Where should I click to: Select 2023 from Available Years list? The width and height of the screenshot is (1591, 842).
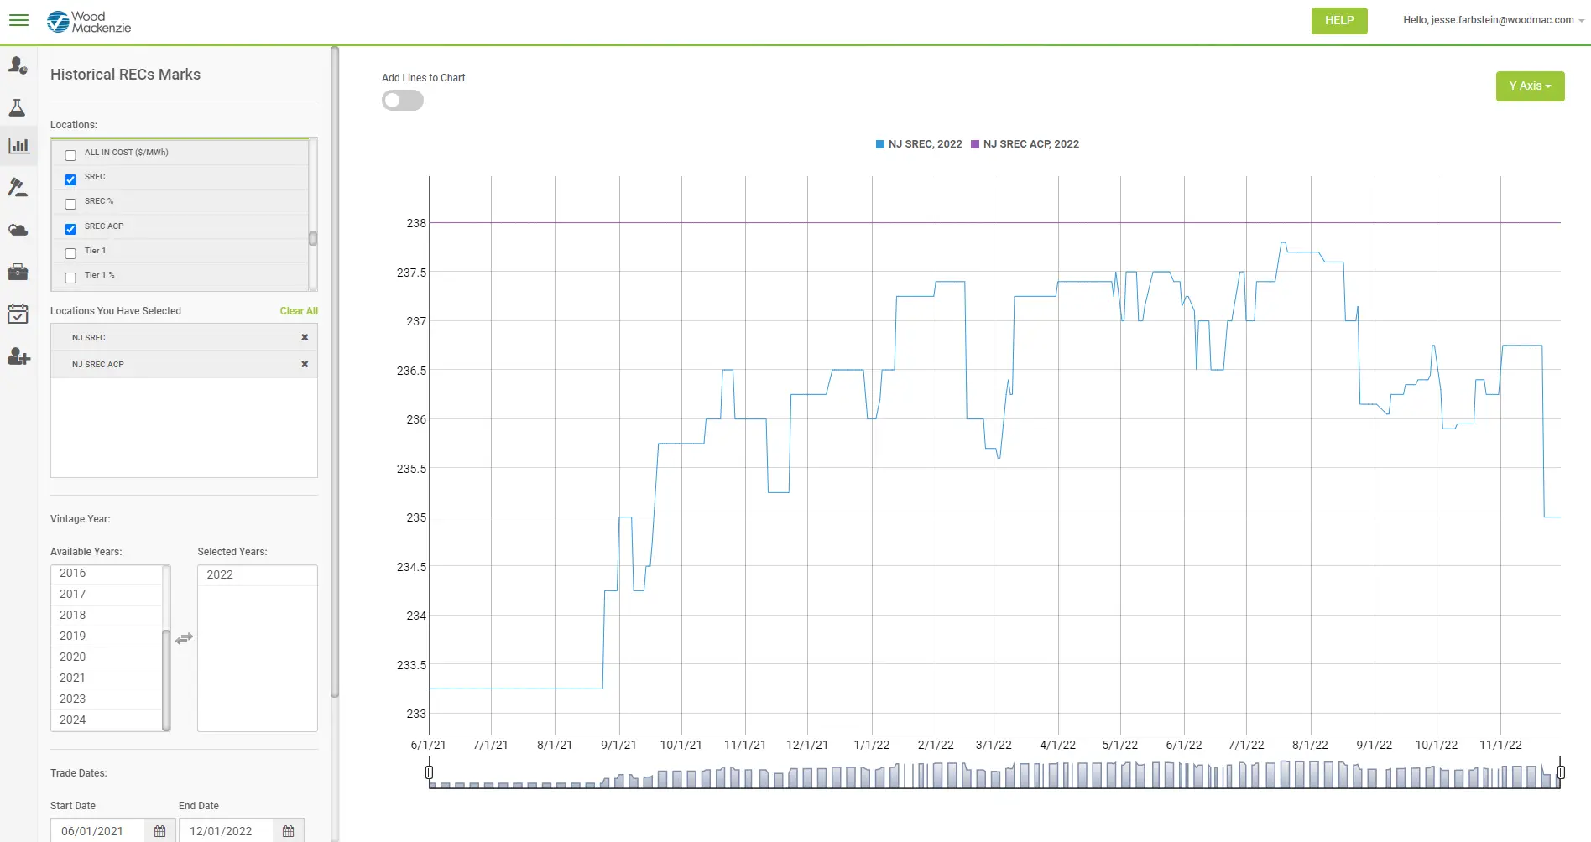(x=73, y=699)
